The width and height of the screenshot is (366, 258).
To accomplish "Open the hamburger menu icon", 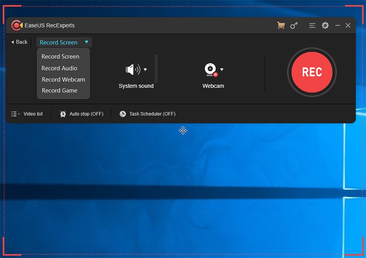I will 312,26.
